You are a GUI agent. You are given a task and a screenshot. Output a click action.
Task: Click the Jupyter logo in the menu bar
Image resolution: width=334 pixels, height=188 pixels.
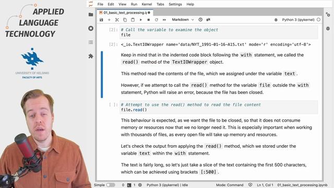point(91,4)
